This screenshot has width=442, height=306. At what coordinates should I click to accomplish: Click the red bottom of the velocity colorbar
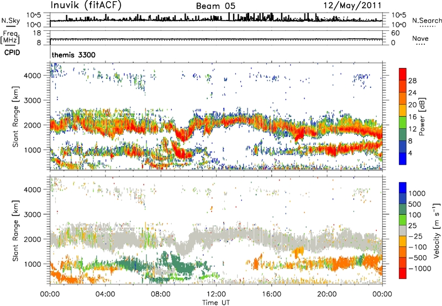click(403, 273)
